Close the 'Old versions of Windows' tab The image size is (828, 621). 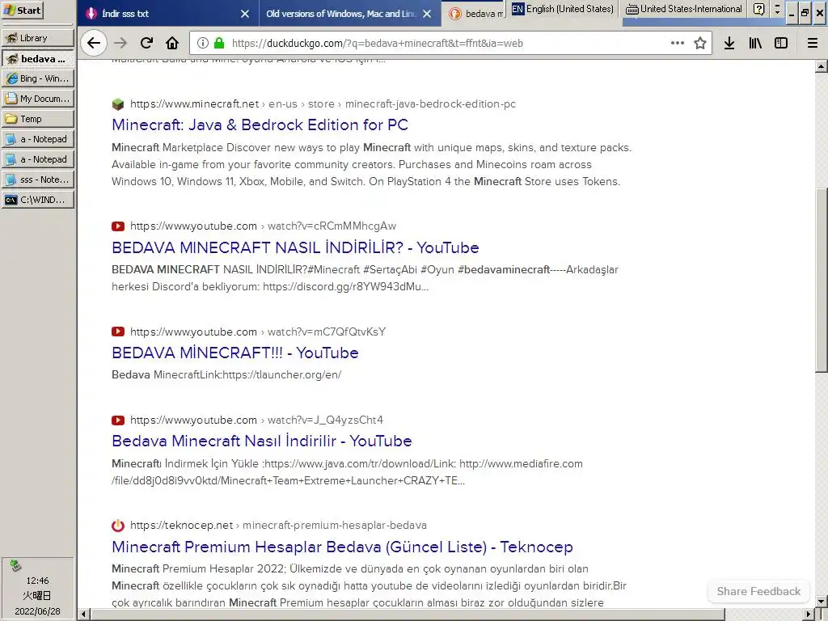[427, 14]
